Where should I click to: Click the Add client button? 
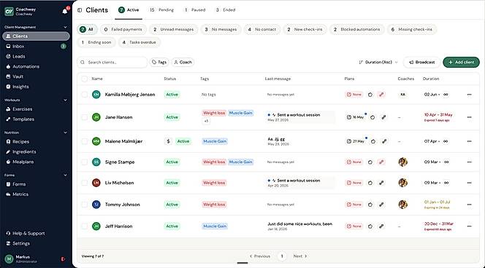461,63
